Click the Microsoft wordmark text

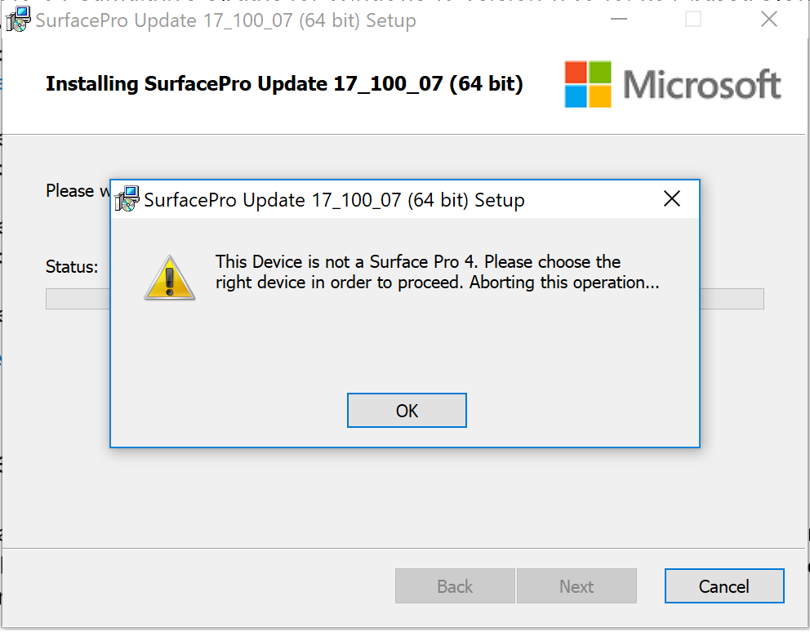click(x=701, y=84)
